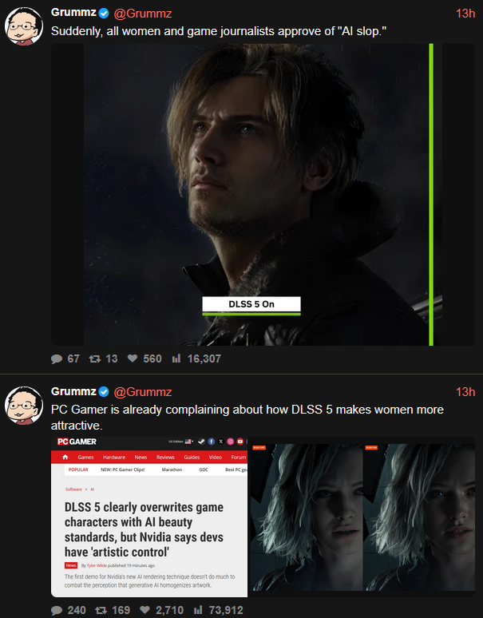
Task: Enlarge the PC Gamer article screenshot
Action: tap(149, 517)
